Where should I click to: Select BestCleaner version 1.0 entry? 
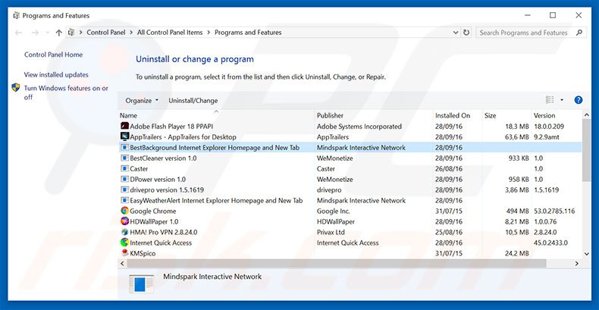pyautogui.click(x=163, y=158)
